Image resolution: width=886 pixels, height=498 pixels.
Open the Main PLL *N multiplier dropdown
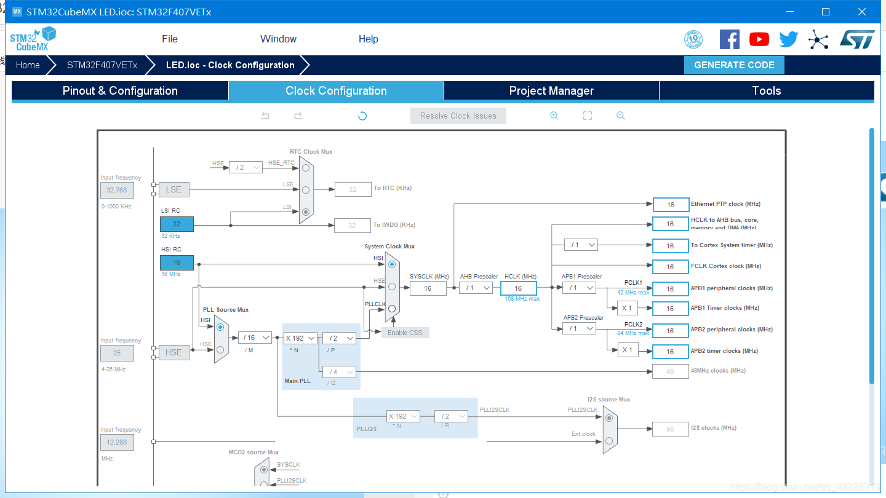[300, 338]
